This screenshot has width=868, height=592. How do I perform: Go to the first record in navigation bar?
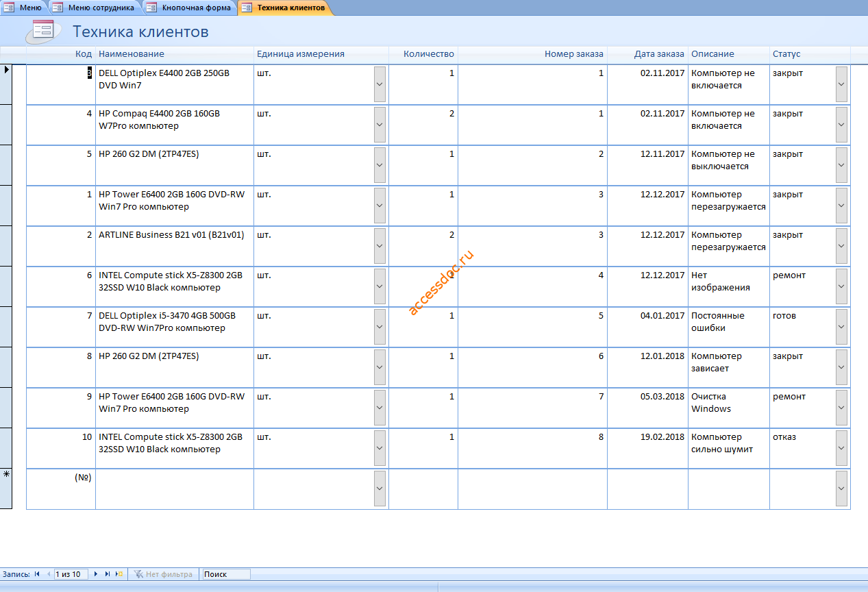[x=37, y=574]
